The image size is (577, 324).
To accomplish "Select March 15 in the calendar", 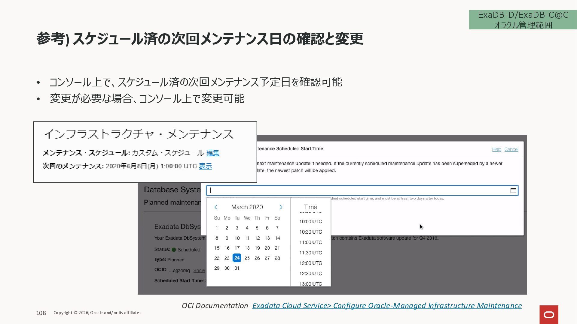I will point(217,248).
